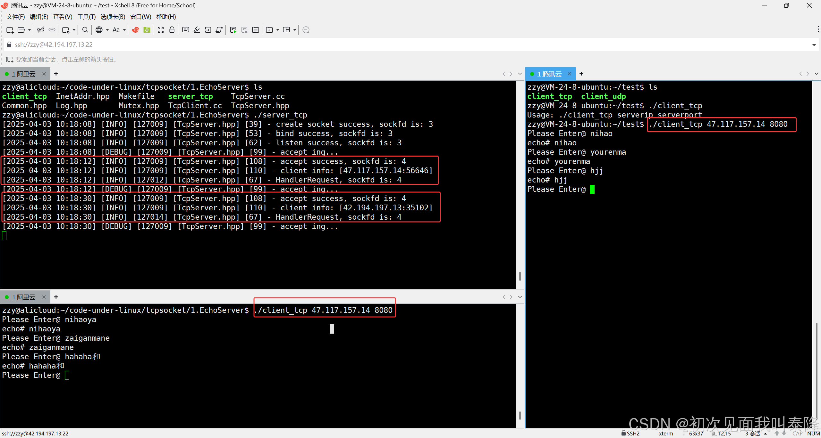The width and height of the screenshot is (821, 438).
Task: Click the highlighter pen icon
Action: pos(197,30)
